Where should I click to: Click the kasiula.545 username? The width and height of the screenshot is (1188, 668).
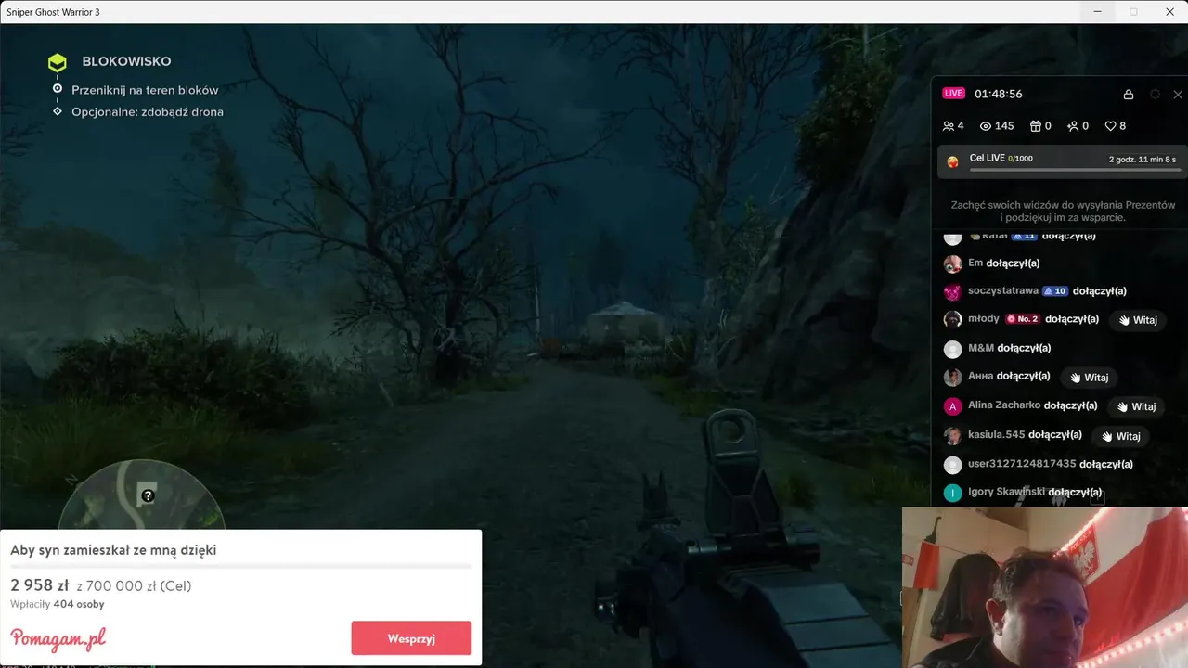coord(997,434)
